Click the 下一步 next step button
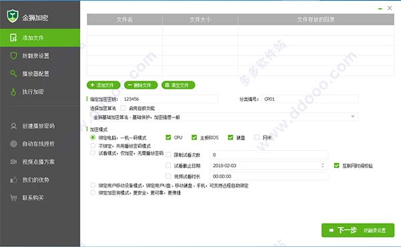 [x=358, y=230]
